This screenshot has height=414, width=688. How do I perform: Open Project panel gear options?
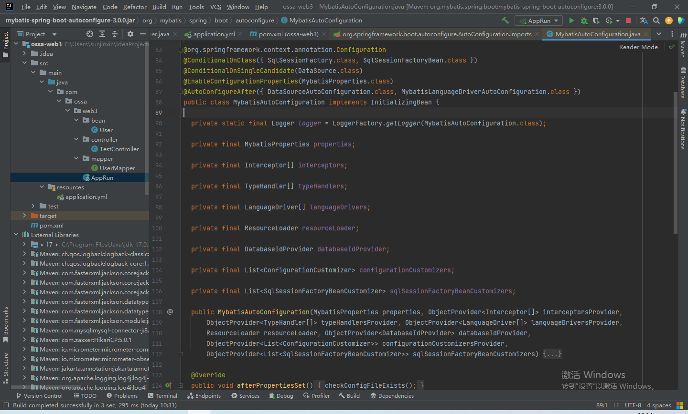[130, 34]
